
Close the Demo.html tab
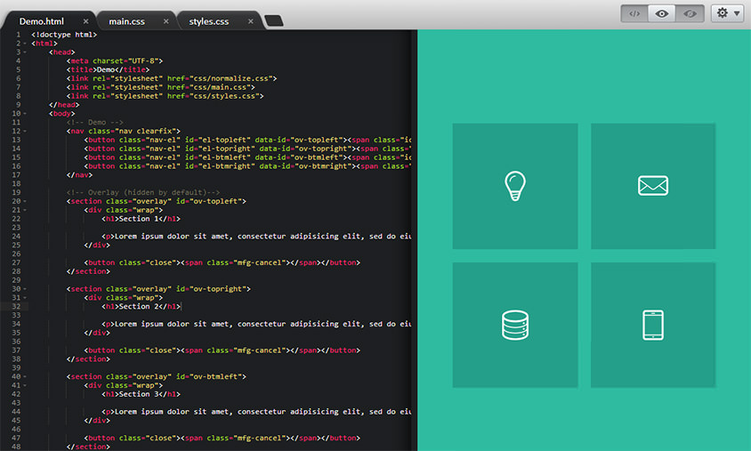tap(85, 20)
